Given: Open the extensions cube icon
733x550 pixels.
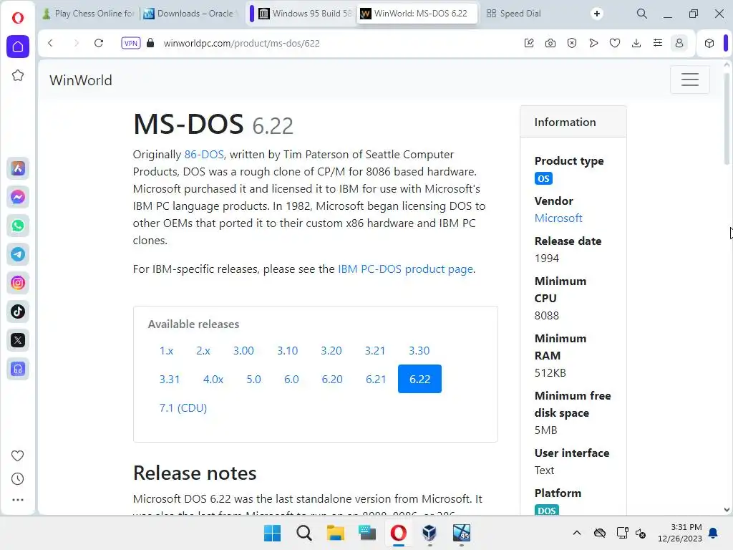Looking at the screenshot, I should pos(709,43).
